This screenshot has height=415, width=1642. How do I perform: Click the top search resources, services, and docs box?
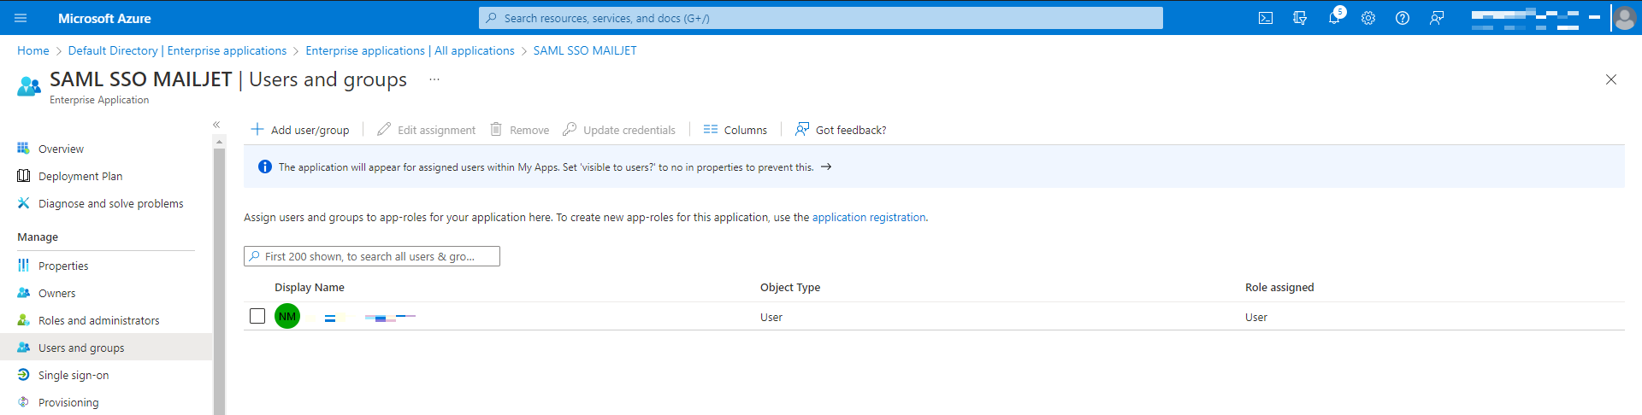821,18
